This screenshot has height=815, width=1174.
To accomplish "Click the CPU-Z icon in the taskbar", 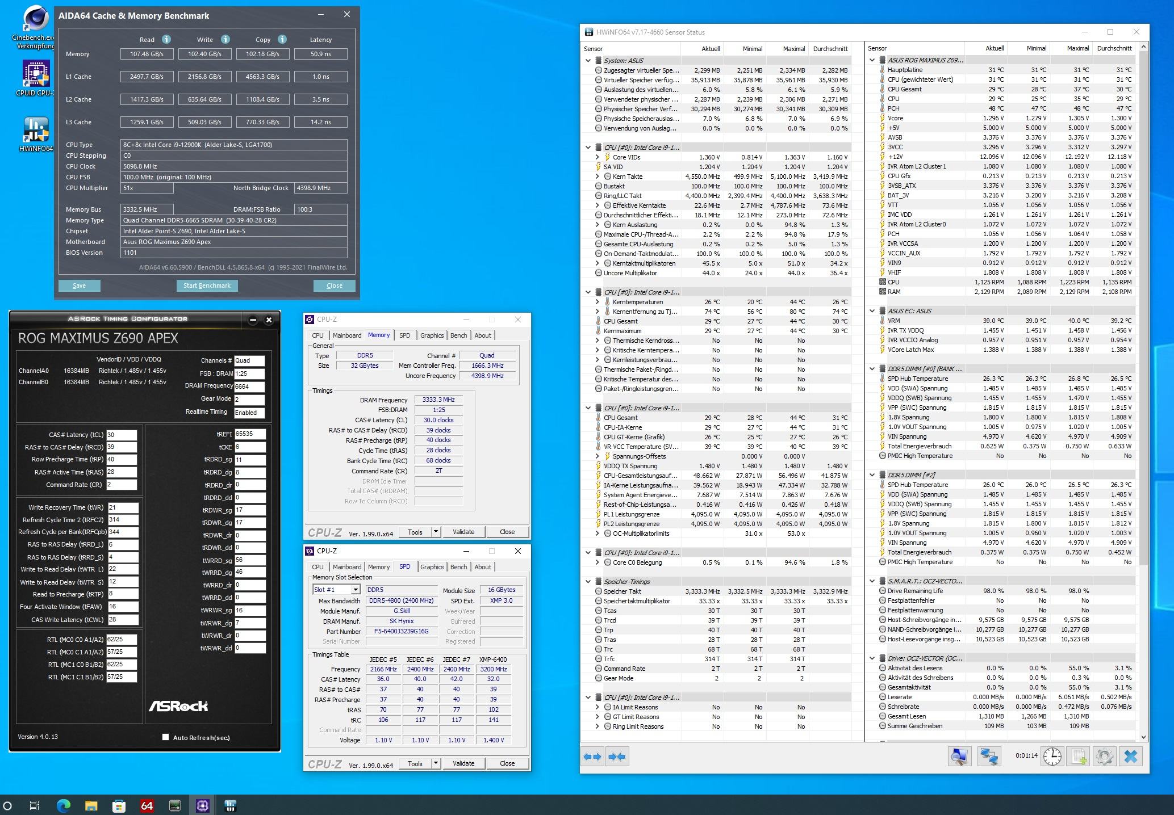I will click(x=203, y=805).
